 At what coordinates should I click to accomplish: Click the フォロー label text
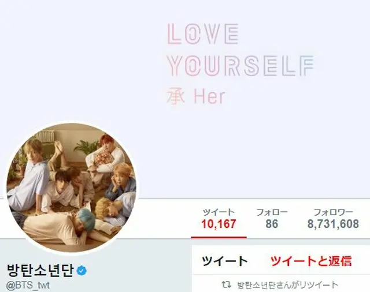(272, 212)
